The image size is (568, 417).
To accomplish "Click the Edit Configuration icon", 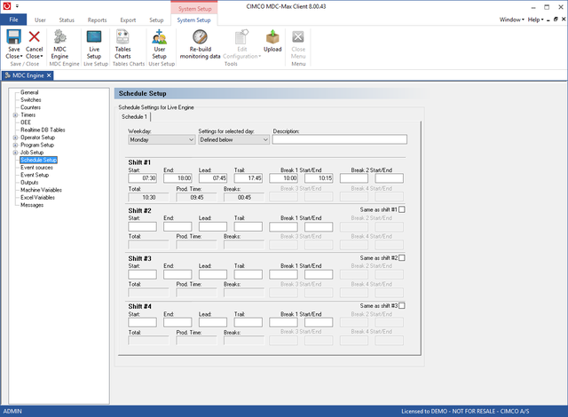I will (242, 37).
